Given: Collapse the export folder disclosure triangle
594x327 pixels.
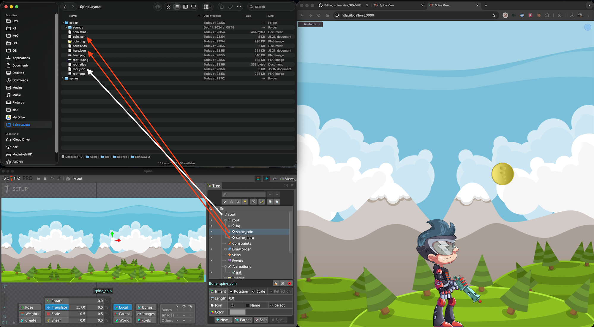Looking at the screenshot, I should [x=63, y=23].
